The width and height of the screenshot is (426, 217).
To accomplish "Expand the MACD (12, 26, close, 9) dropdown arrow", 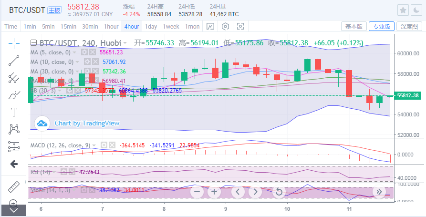I will point(94,145).
